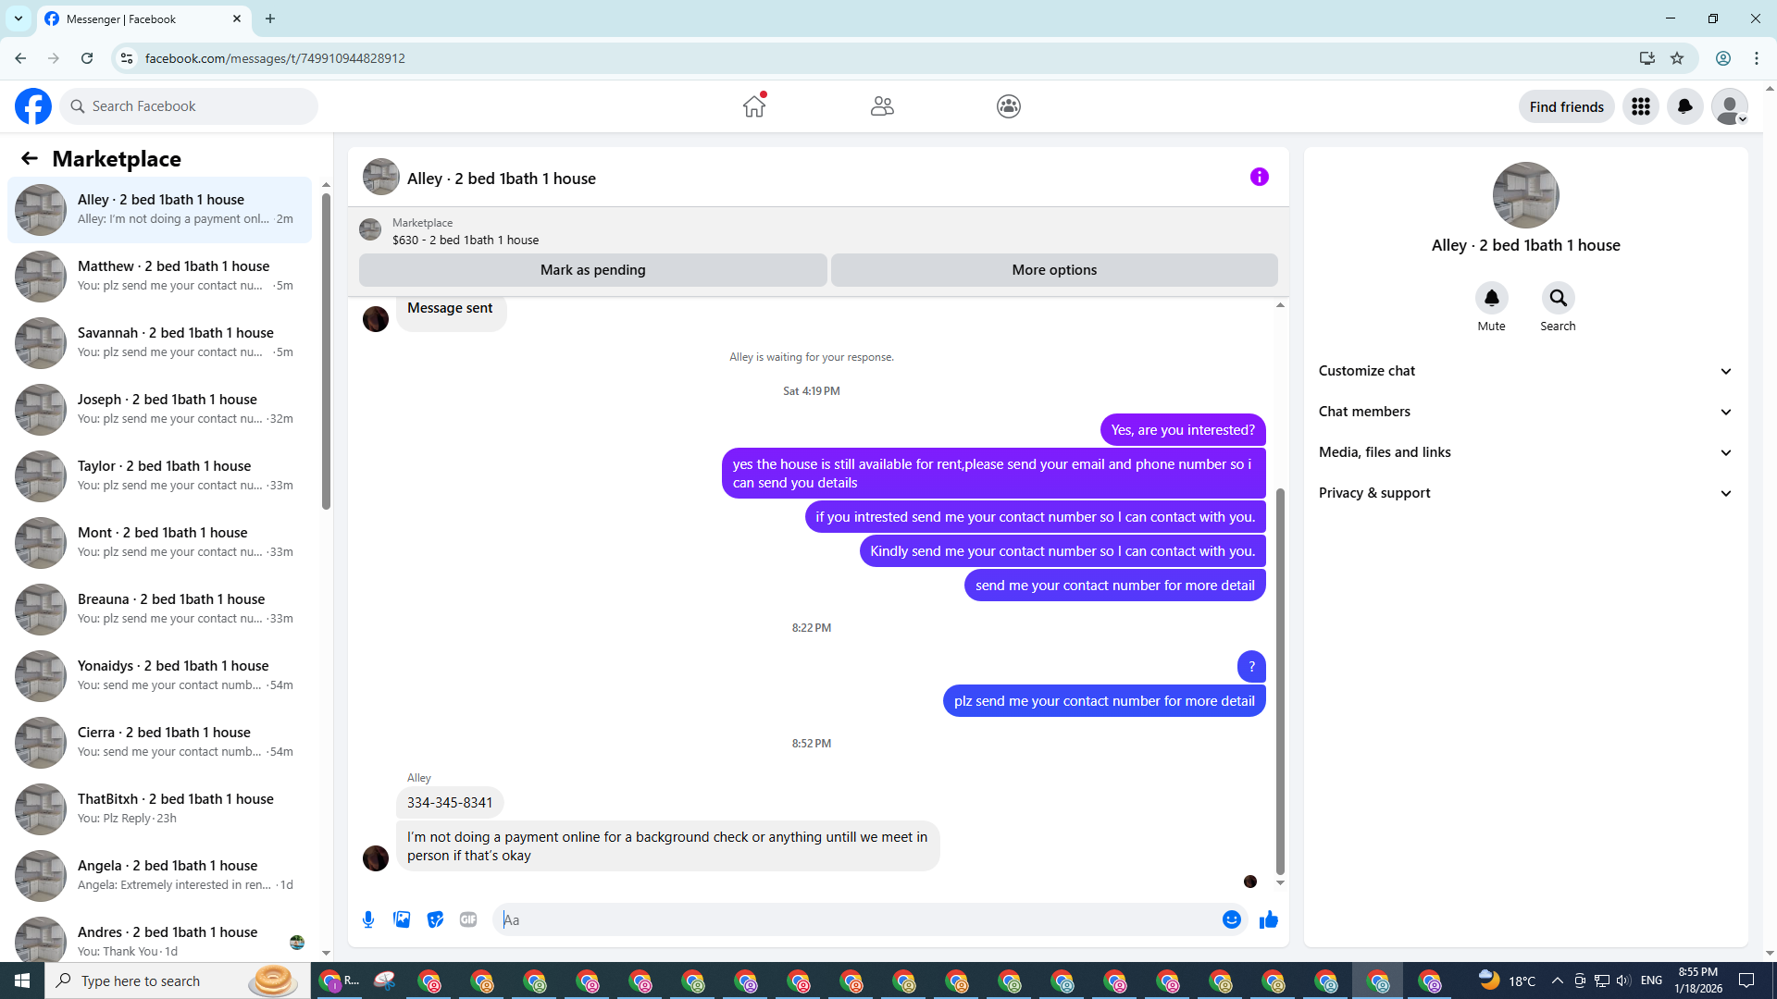Open the emoji picker smiley icon
The width and height of the screenshot is (1777, 999).
click(1231, 919)
